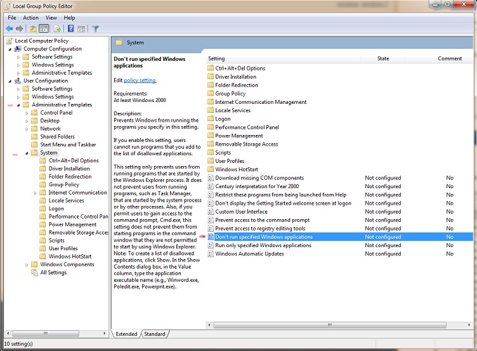Collapse Administrative Templates under User Configuration
The width and height of the screenshot is (477, 351).
pos(18,105)
